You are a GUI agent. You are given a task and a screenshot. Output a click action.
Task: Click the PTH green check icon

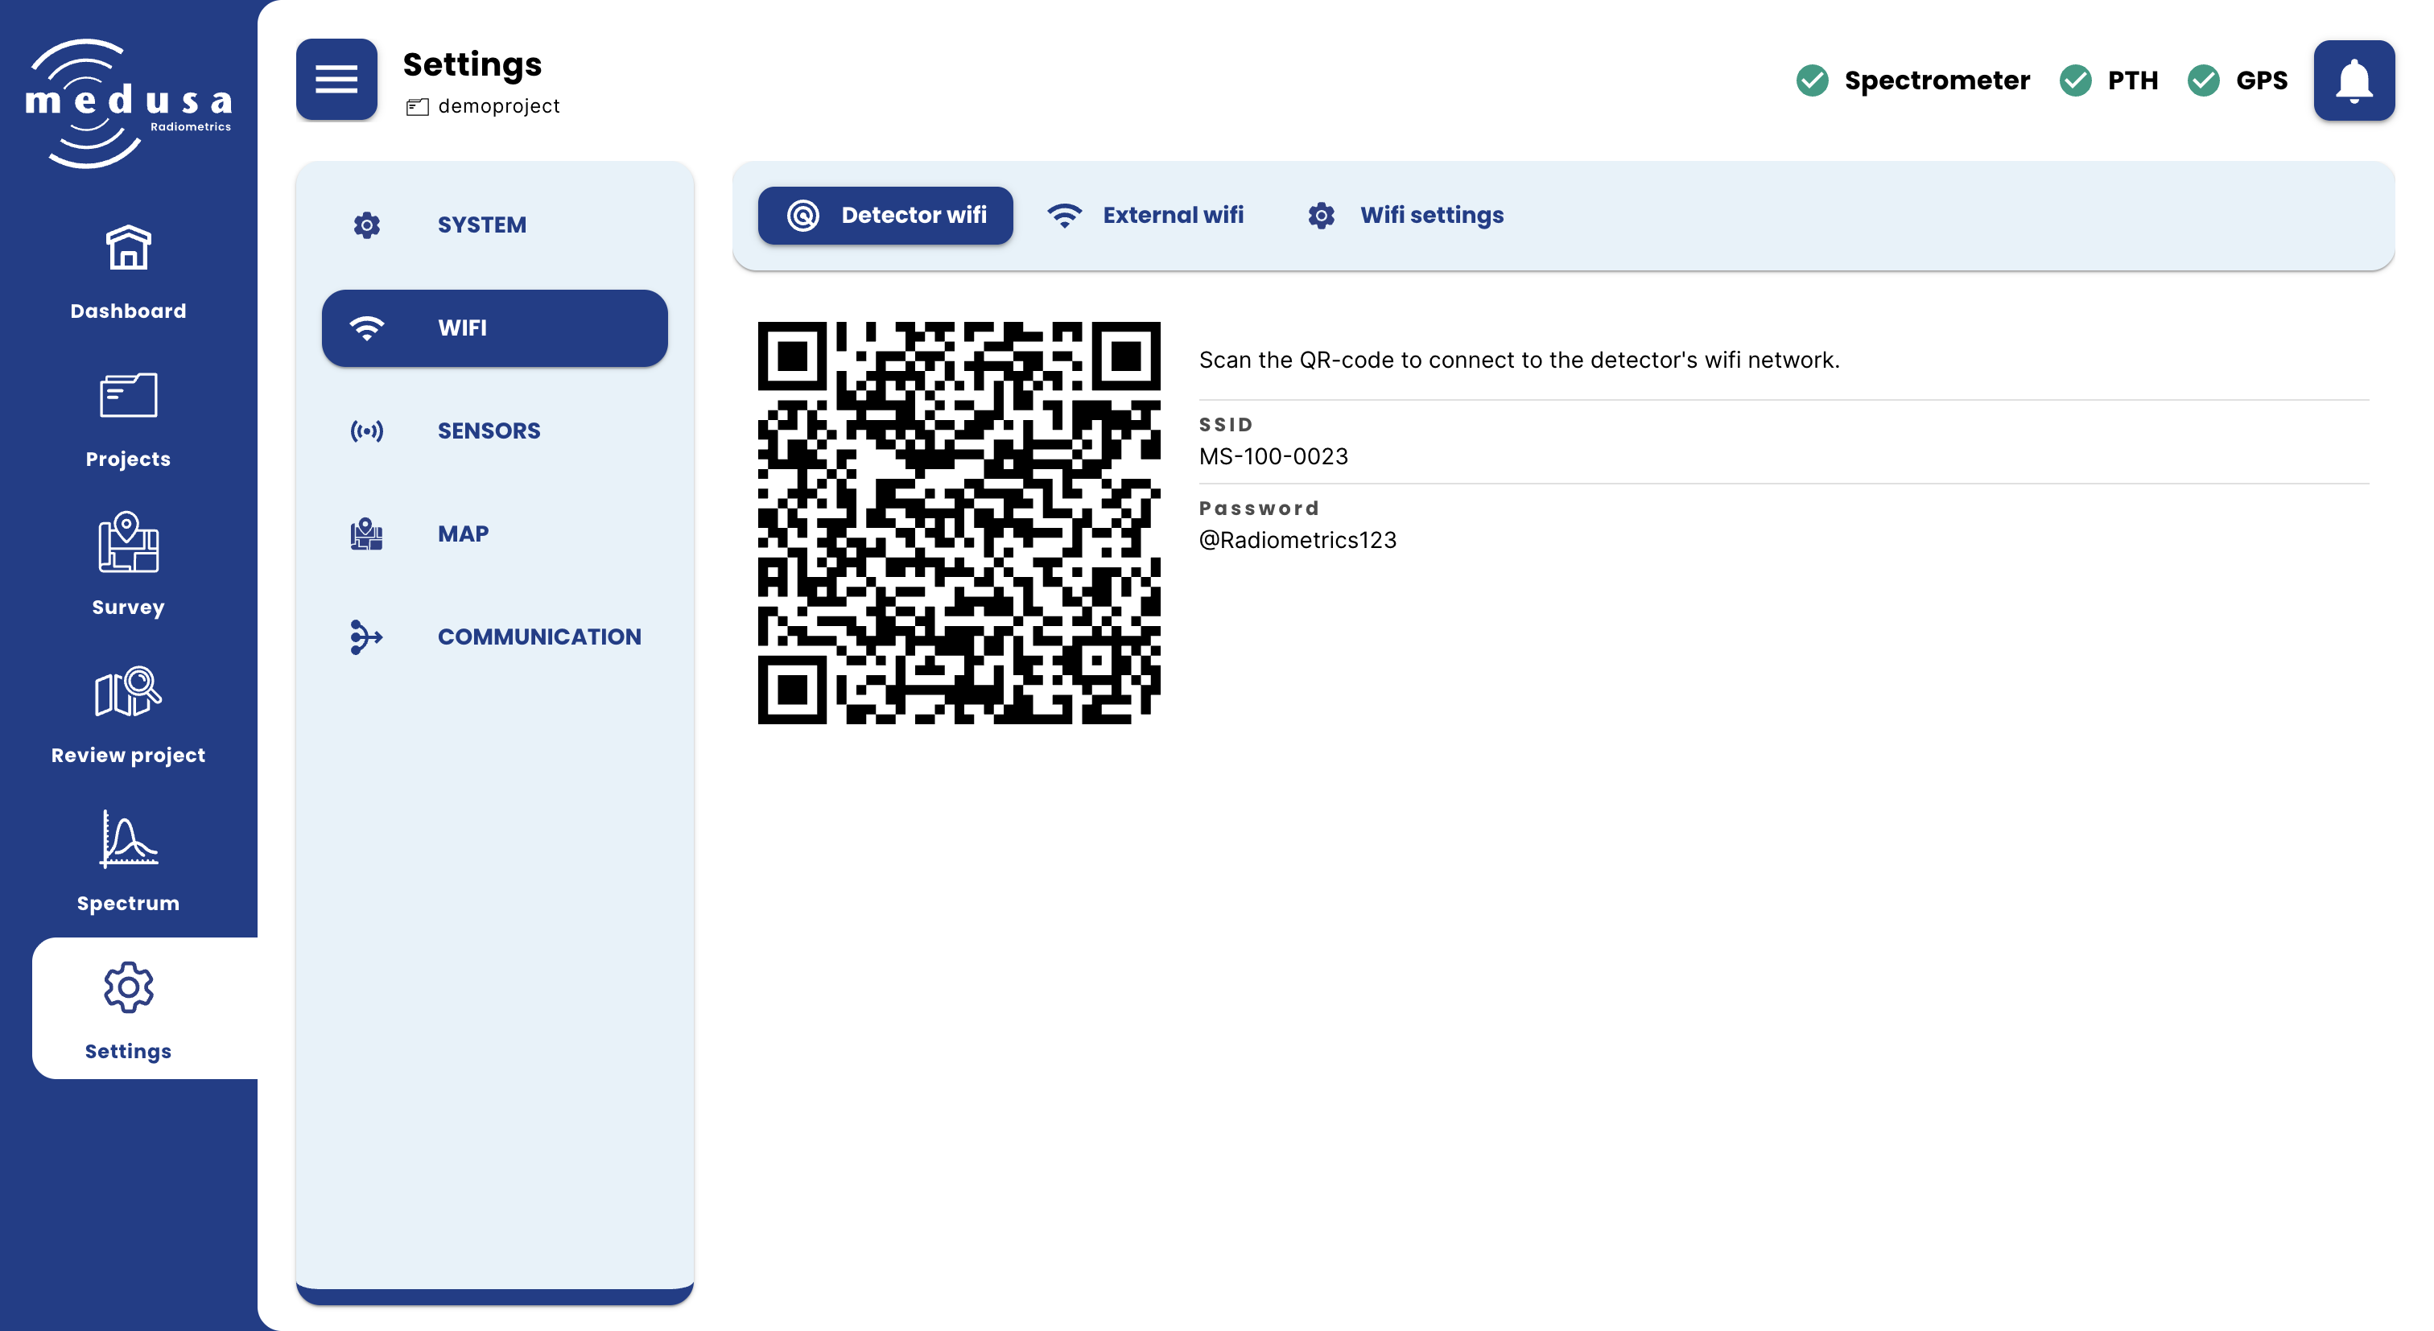(x=2075, y=80)
